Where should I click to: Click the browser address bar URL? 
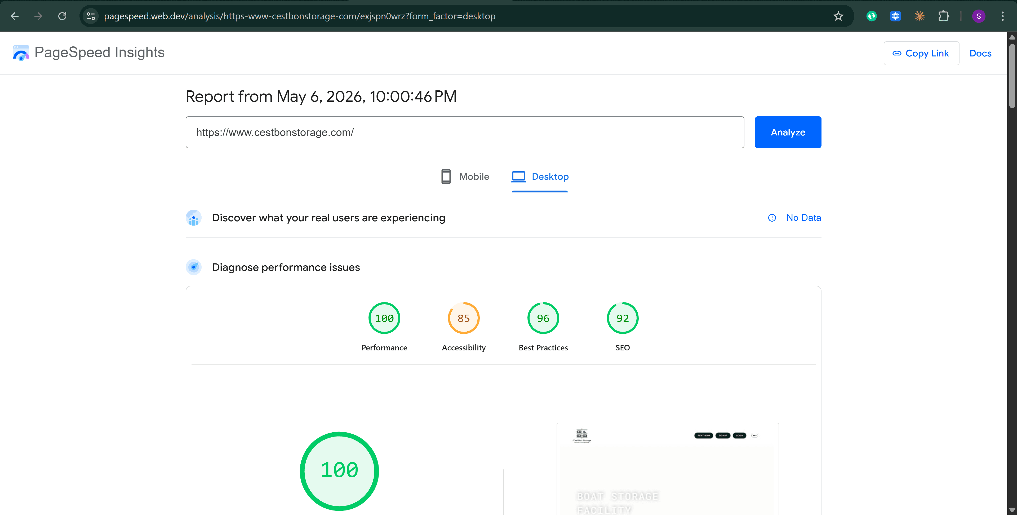299,16
